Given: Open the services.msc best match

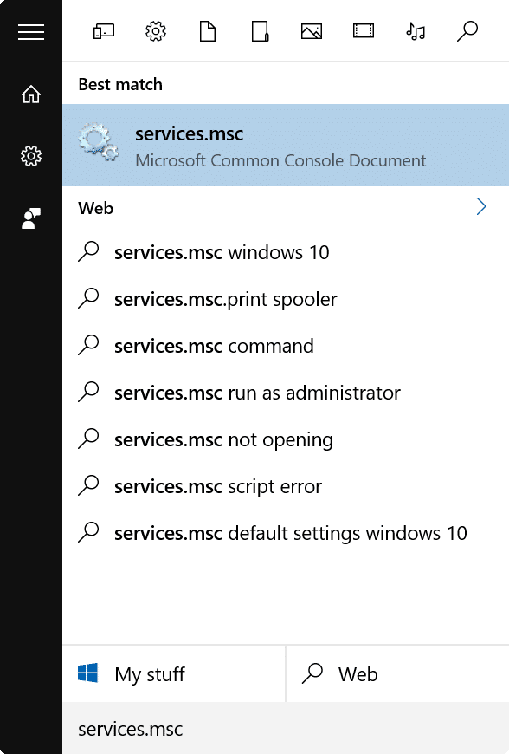Looking at the screenshot, I should pyautogui.click(x=286, y=146).
